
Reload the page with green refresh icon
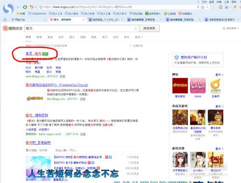click(25, 7)
